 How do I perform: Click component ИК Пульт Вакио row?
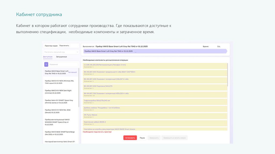point(155,116)
